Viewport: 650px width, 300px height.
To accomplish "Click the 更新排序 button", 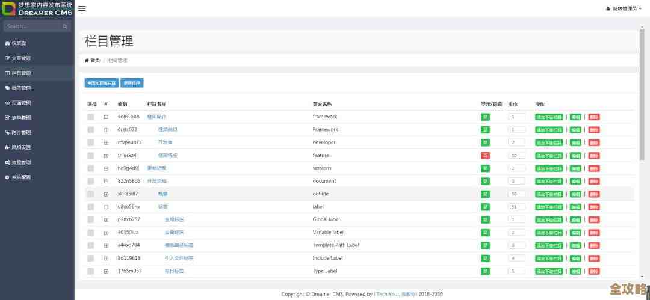I will [x=132, y=83].
